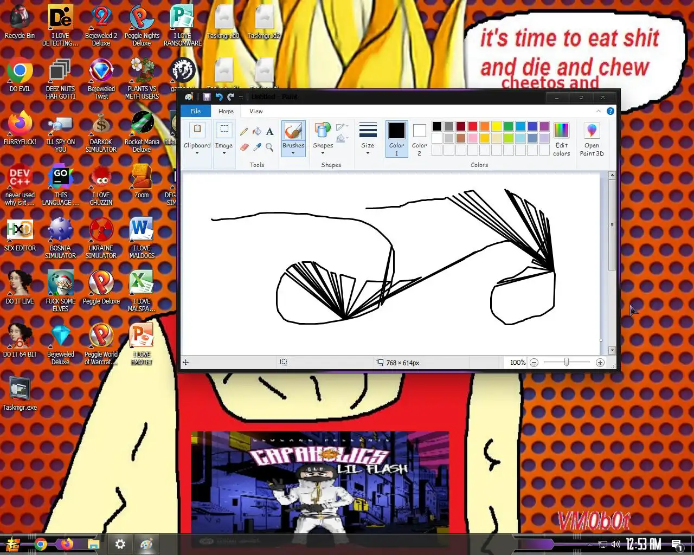This screenshot has width=694, height=555.
Task: Select the Peggle Nights Deluxe desktop icon
Action: (142, 26)
